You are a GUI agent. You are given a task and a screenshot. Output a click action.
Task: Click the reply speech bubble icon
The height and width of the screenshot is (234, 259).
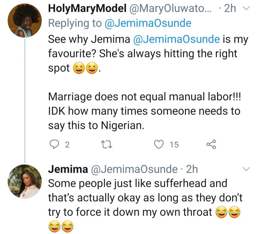coord(53,144)
